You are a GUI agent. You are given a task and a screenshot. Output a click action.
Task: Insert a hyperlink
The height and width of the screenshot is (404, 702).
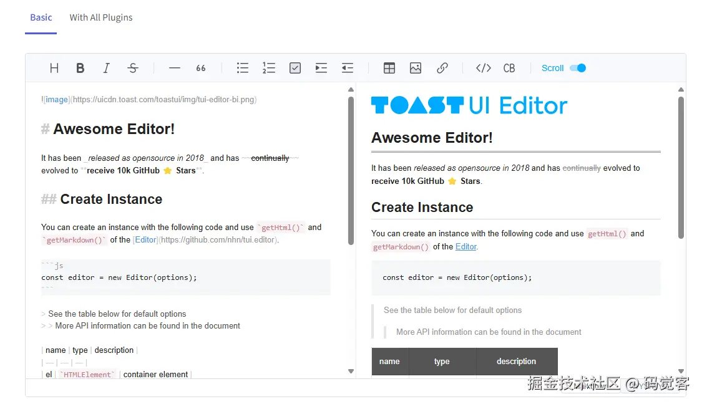coord(442,68)
